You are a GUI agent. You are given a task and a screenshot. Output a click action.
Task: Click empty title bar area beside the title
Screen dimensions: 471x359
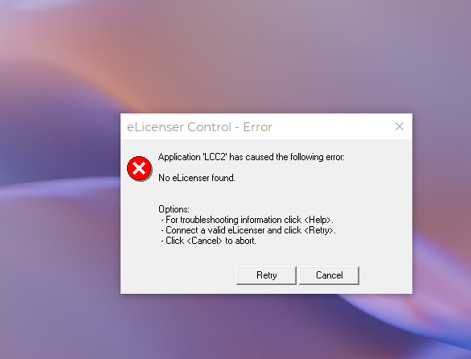(x=330, y=126)
